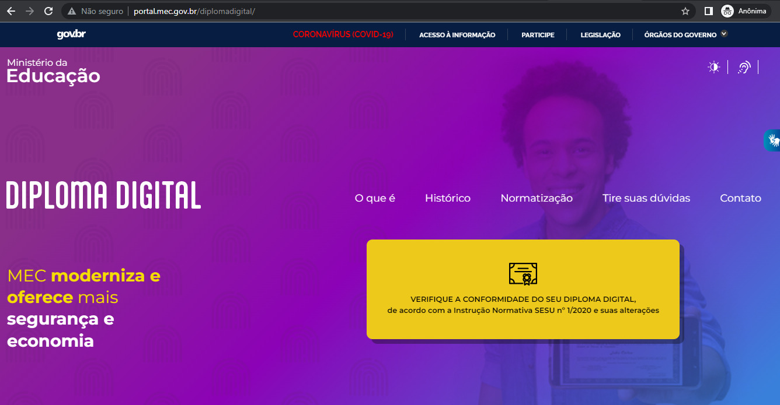Open the Histórico menu item
Viewport: 780px width, 405px height.
448,198
